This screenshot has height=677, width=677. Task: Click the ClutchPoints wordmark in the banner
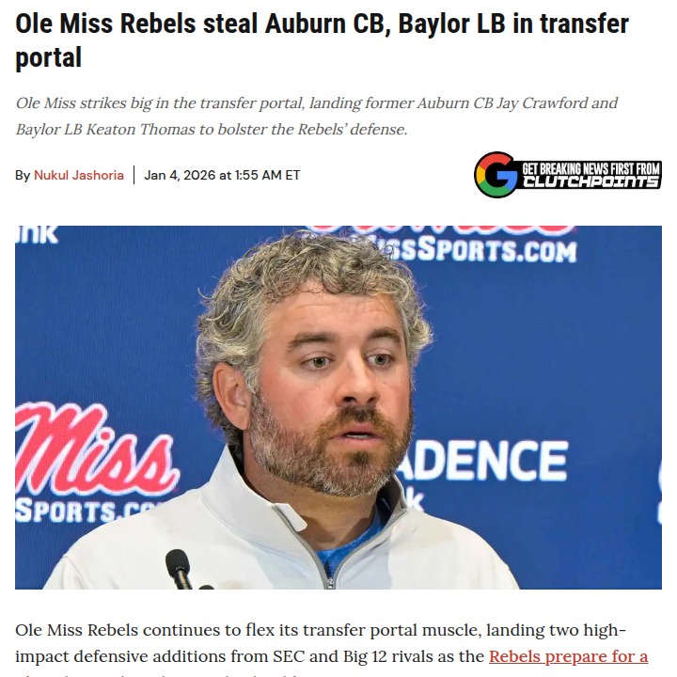coord(590,182)
